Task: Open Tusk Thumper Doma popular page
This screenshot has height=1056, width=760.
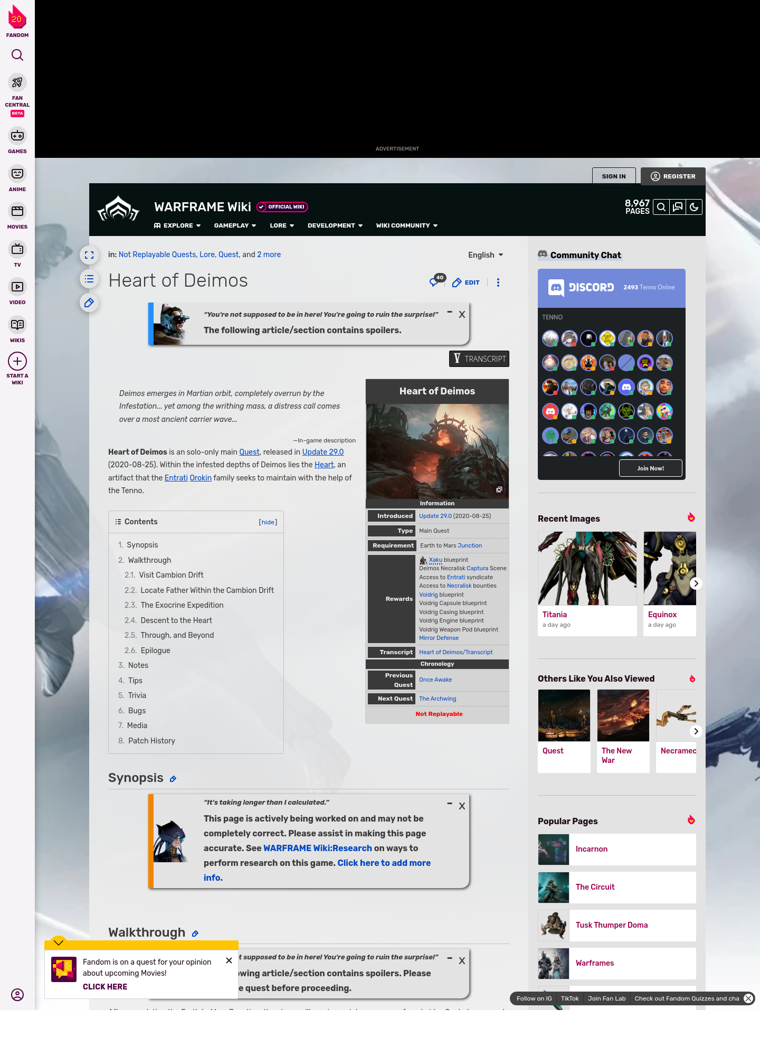Action: point(617,925)
